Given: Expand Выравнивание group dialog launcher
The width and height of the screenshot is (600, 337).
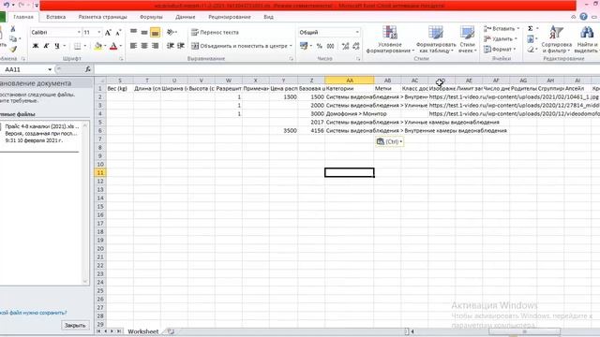Looking at the screenshot, I should [x=292, y=59].
